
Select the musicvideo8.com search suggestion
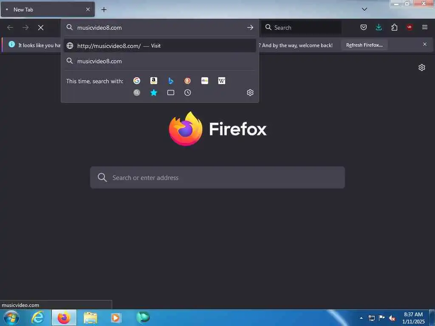pyautogui.click(x=160, y=61)
